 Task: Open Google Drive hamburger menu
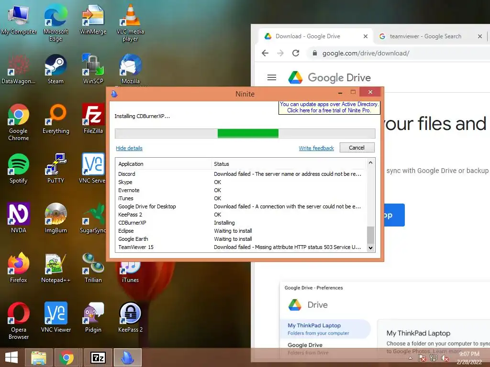[272, 77]
